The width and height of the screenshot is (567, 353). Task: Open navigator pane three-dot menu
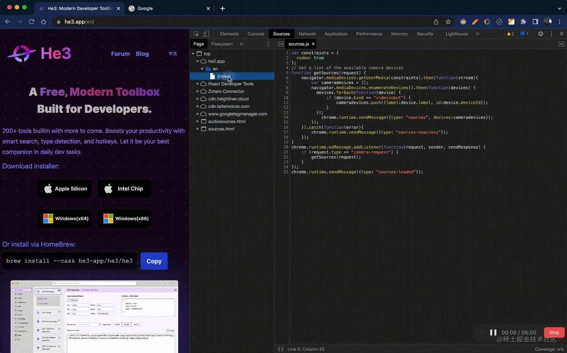pos(268,44)
